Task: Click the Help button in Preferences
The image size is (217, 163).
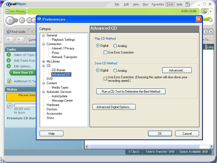Action: 52,134
